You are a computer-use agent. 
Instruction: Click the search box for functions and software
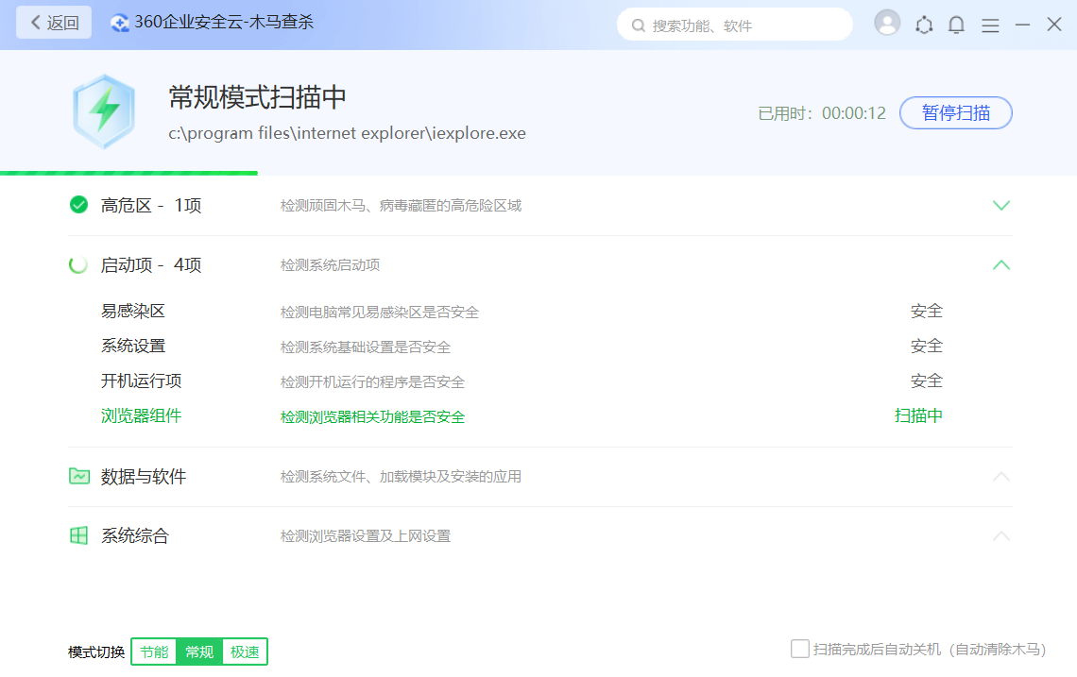tap(735, 25)
